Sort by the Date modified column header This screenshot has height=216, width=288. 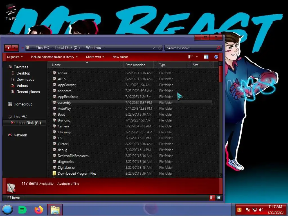135,65
